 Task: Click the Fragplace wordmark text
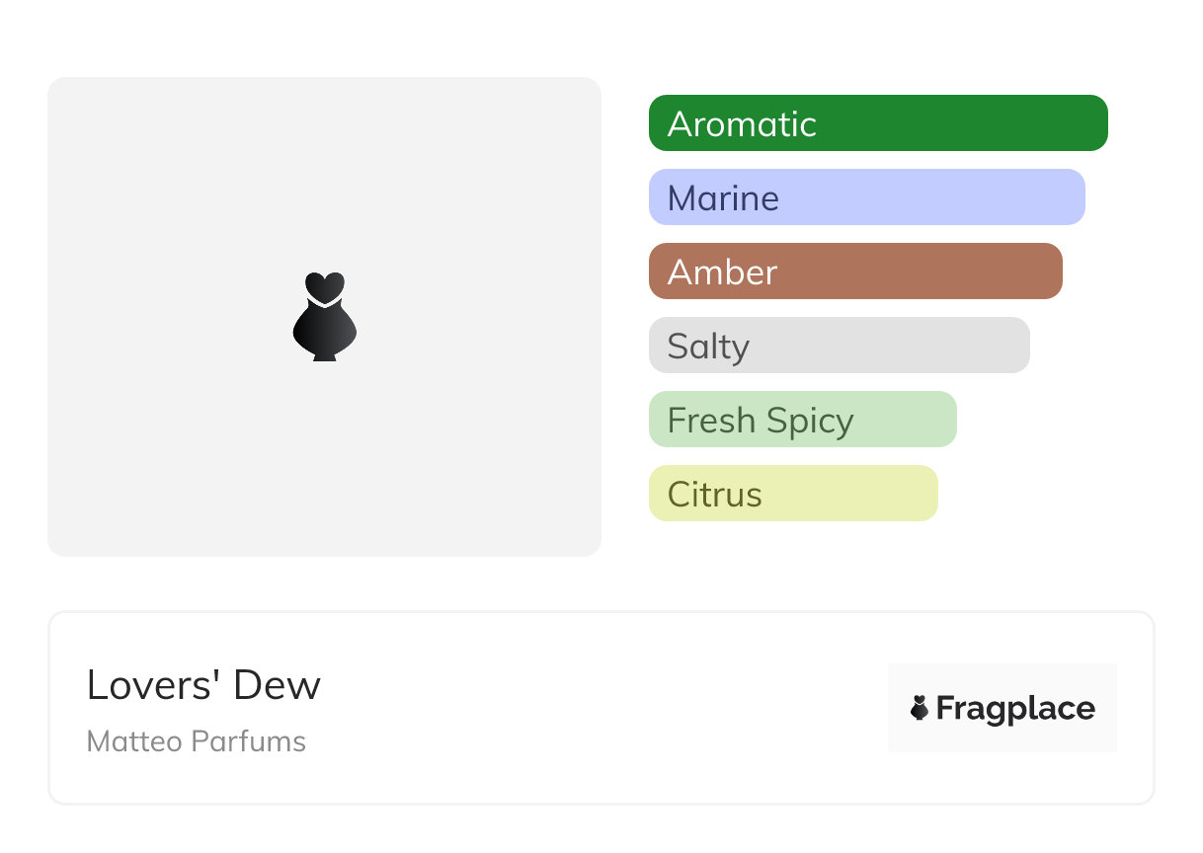click(x=1015, y=709)
